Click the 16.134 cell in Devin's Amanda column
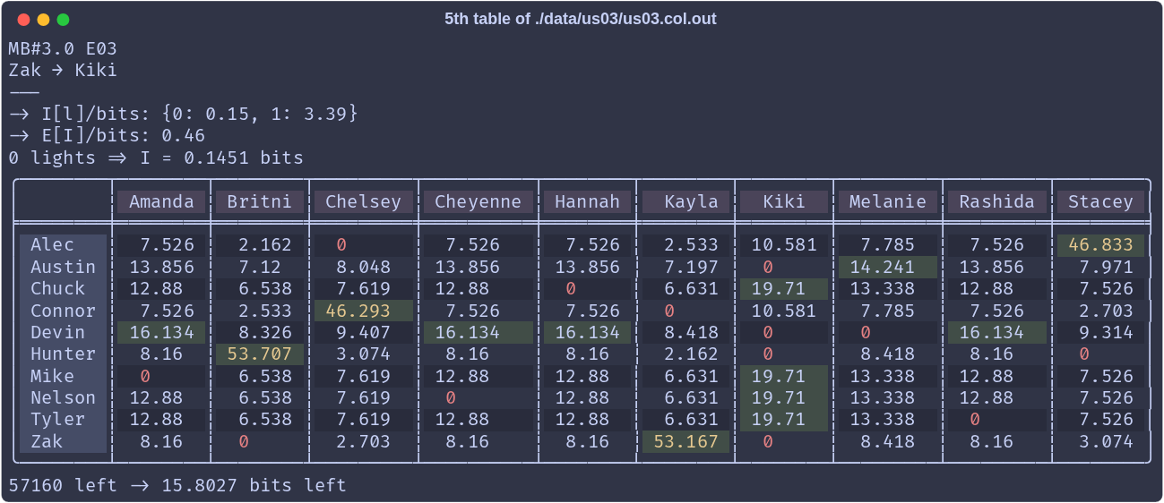Screen dimensions: 1164x503 (x=161, y=333)
